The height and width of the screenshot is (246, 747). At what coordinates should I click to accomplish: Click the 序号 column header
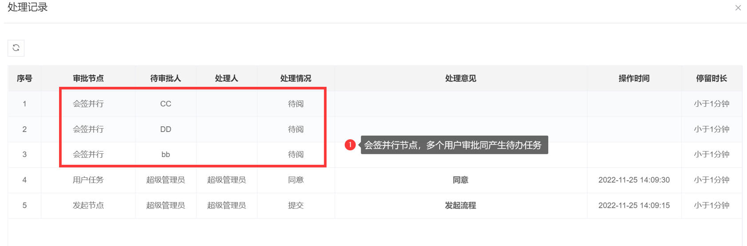coord(24,78)
